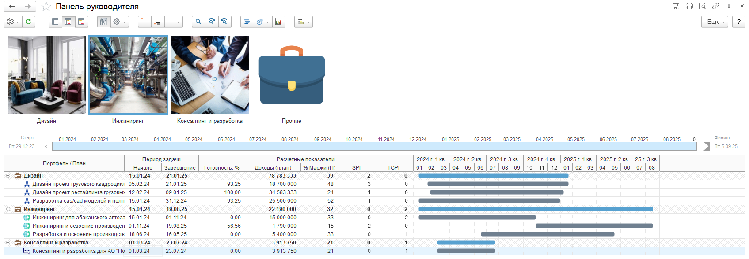Image resolution: width=749 pixels, height=259 pixels.
Task: Click the save diskette icon
Action: click(x=676, y=6)
